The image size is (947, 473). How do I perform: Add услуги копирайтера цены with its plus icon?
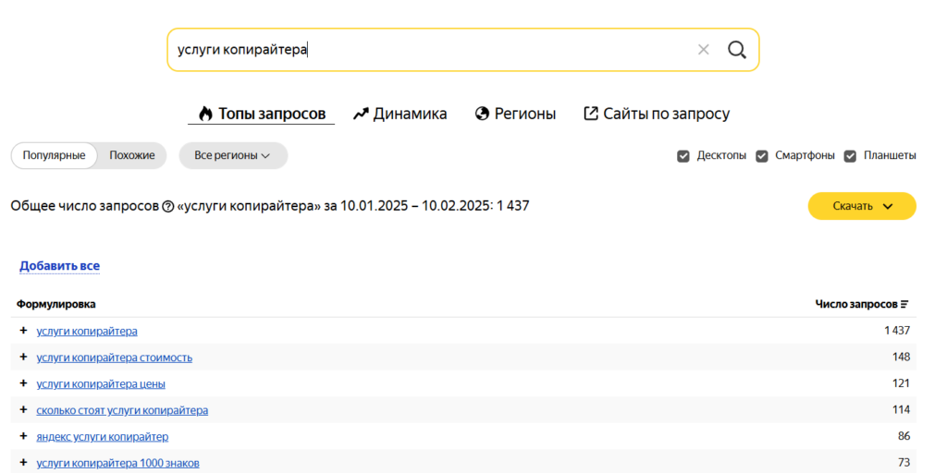click(x=23, y=383)
